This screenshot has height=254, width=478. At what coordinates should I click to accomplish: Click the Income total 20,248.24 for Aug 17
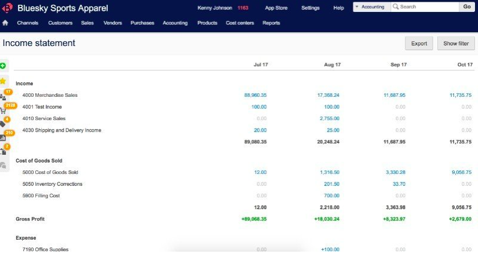[x=328, y=142]
